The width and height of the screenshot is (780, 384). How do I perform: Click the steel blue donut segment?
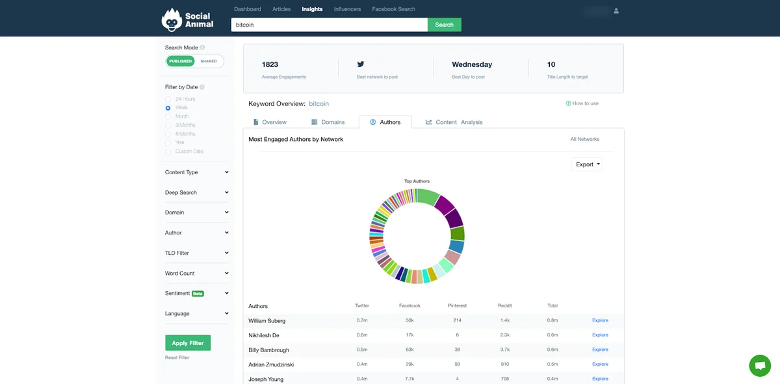[456, 248]
